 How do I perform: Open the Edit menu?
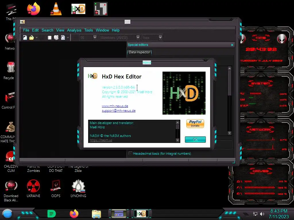pyautogui.click(x=35, y=30)
